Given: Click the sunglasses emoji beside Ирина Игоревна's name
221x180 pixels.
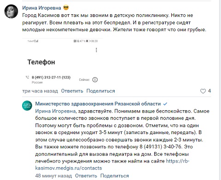Looking at the screenshot, I should tap(66, 7).
